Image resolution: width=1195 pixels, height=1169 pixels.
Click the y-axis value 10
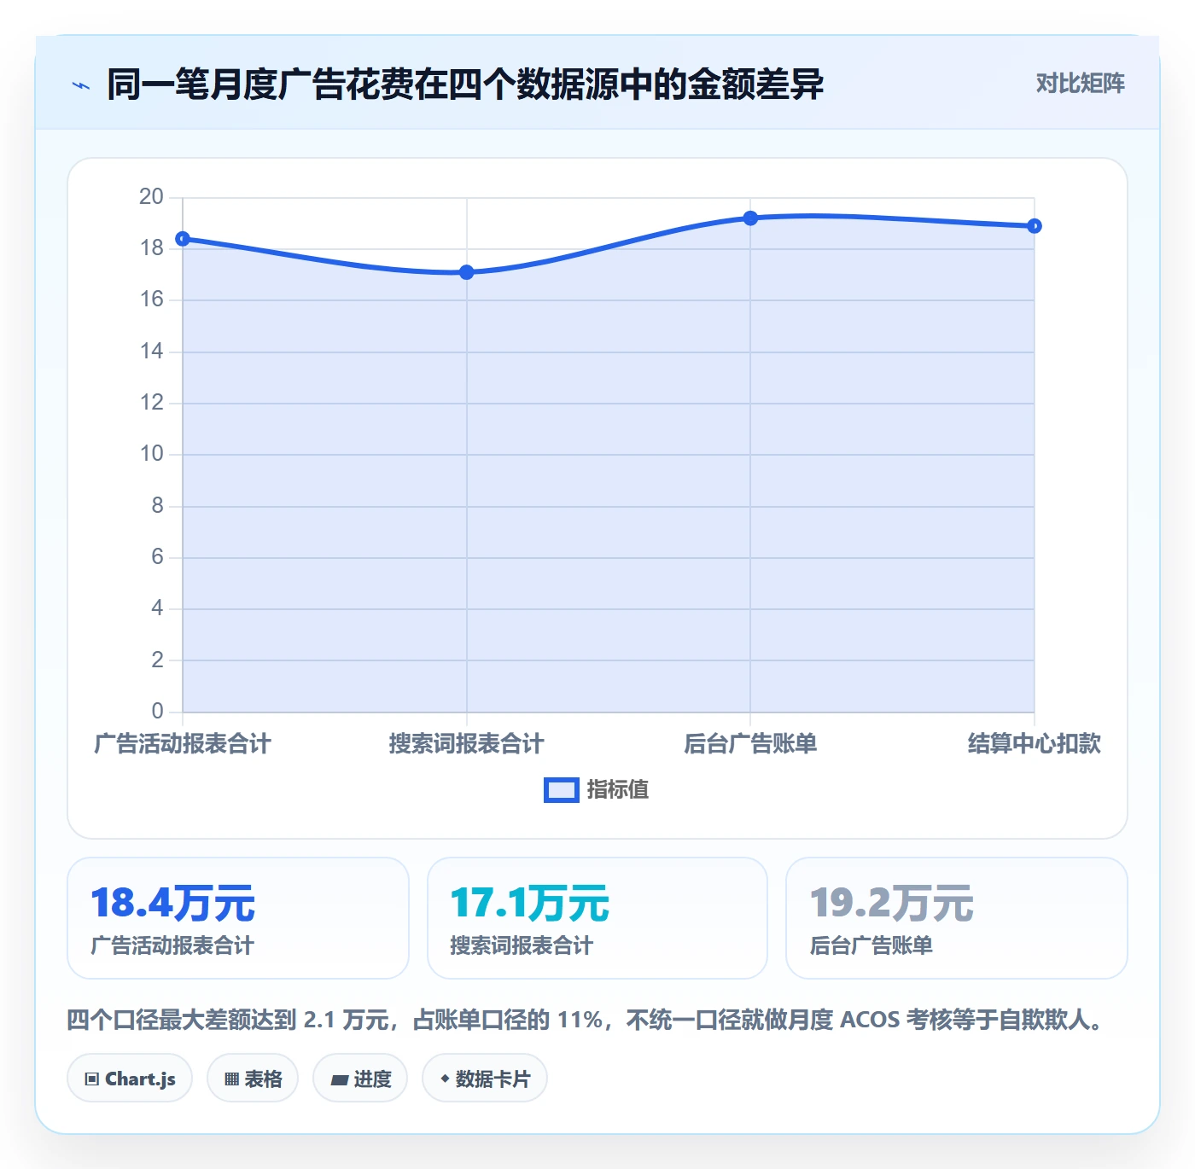point(151,454)
